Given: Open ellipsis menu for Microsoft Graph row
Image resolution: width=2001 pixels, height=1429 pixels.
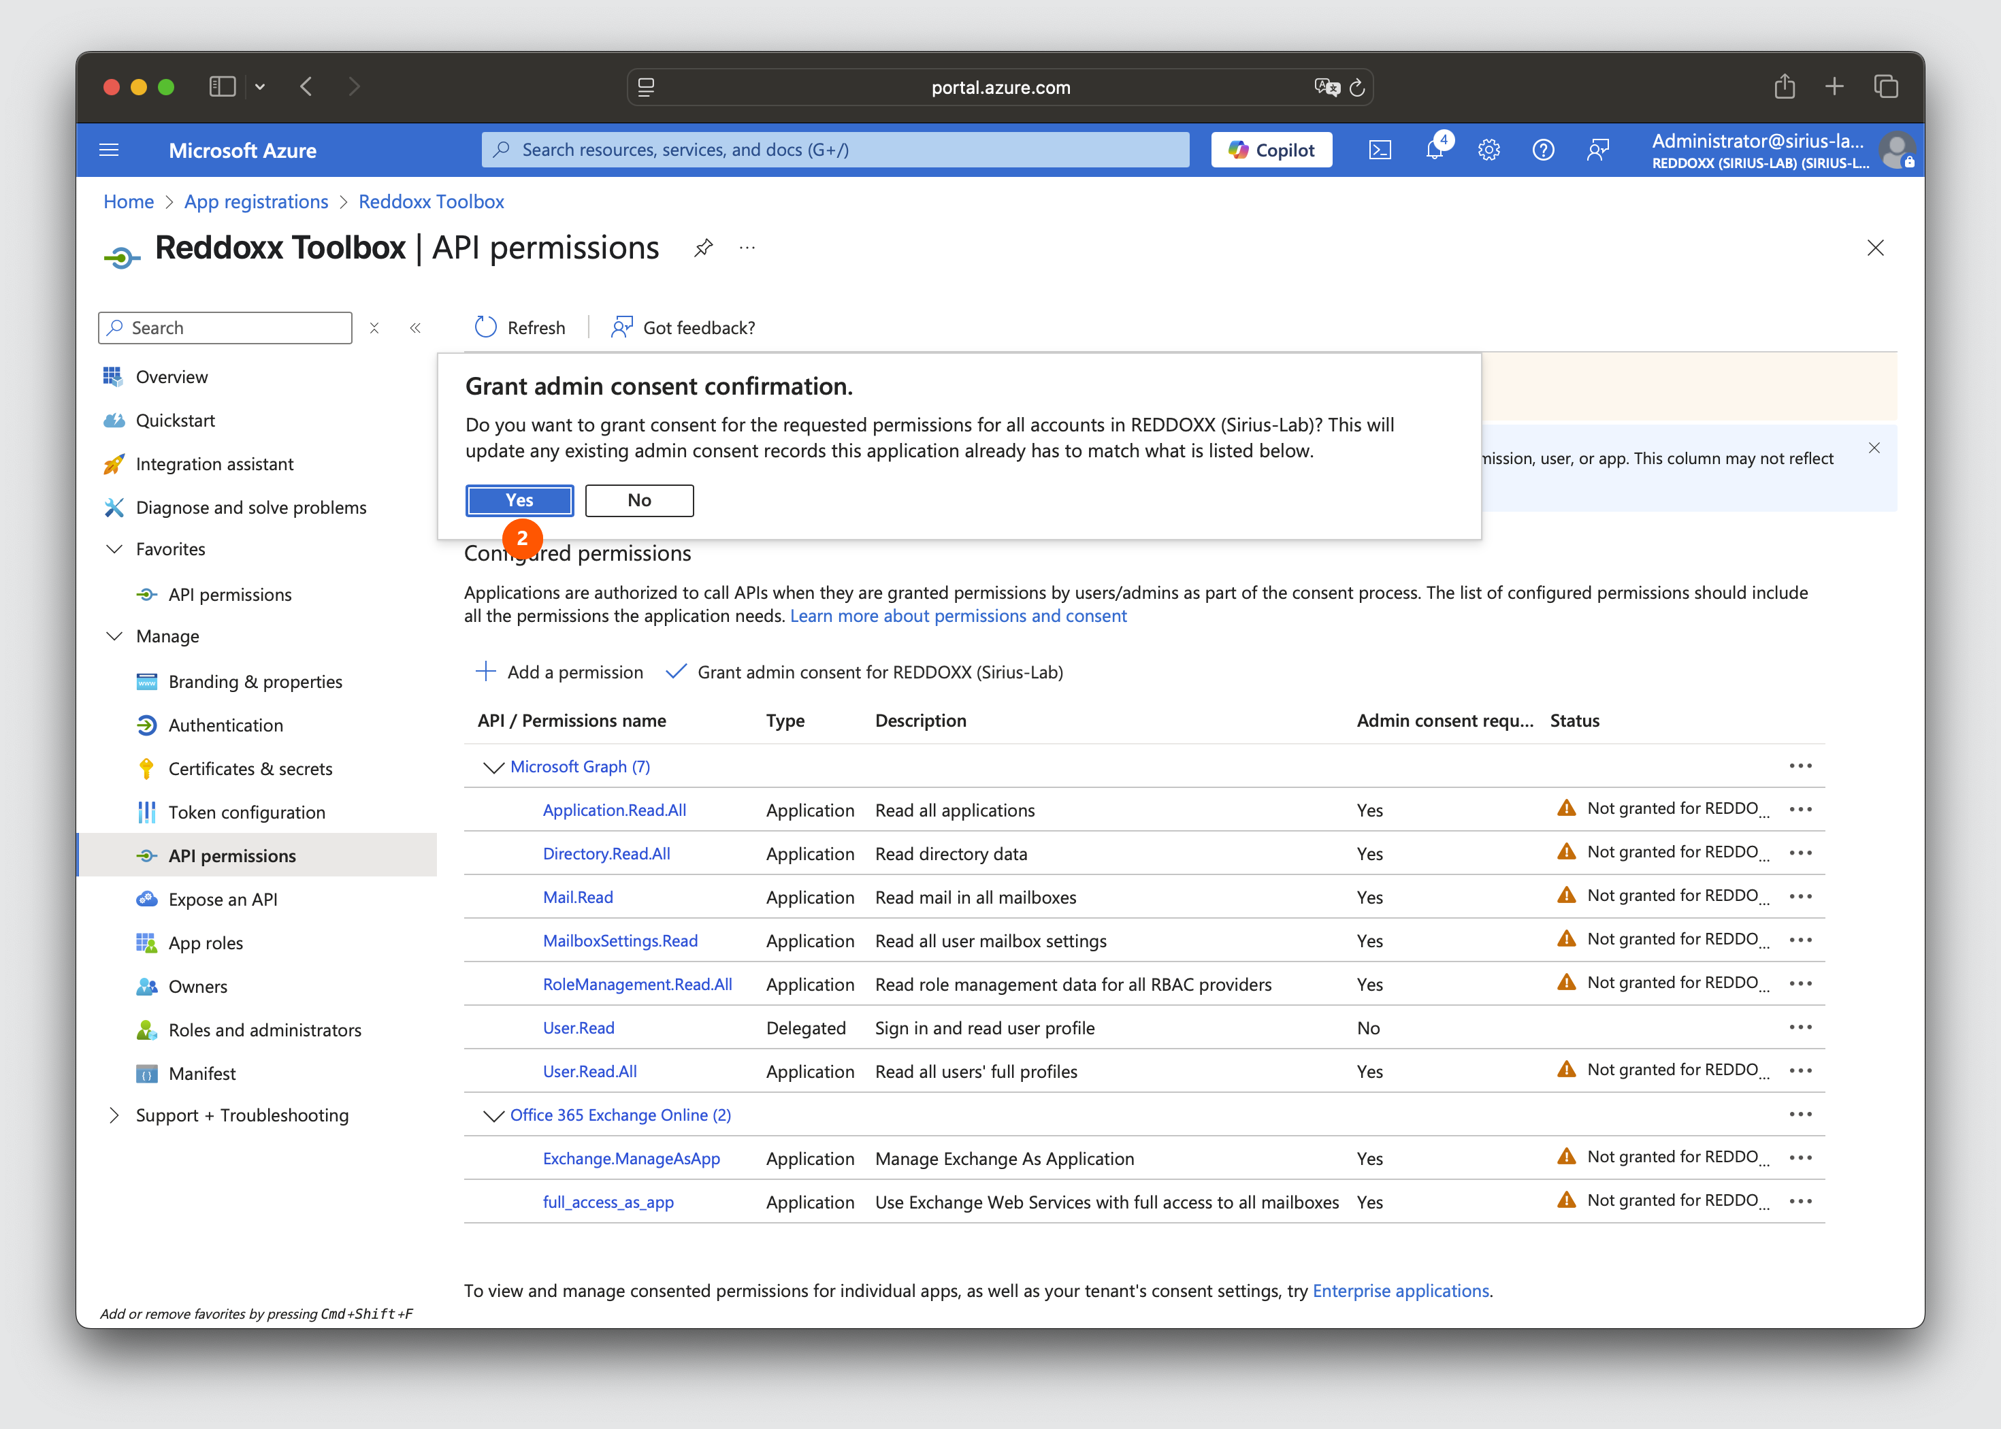Looking at the screenshot, I should pos(1800,766).
